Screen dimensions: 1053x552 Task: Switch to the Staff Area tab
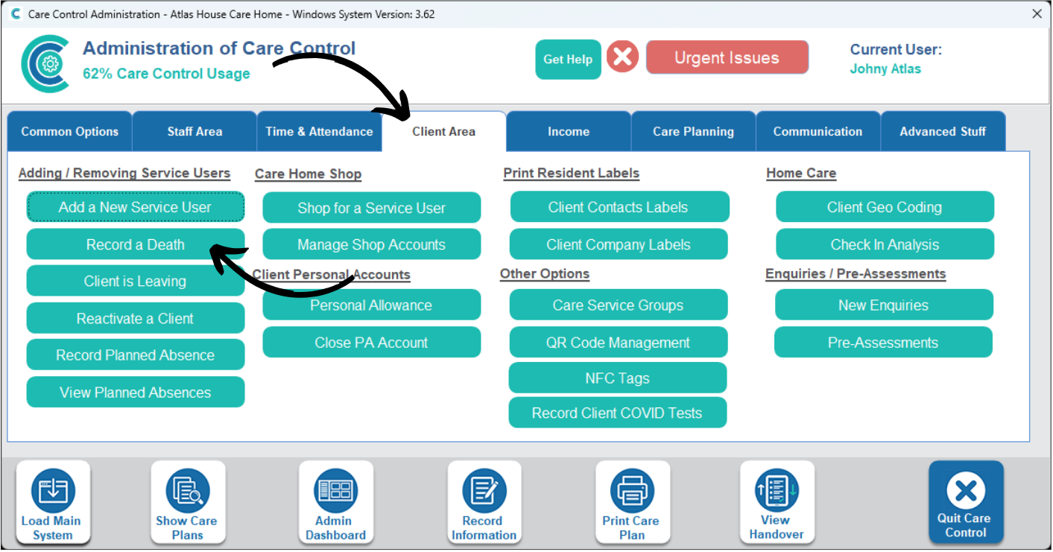pyautogui.click(x=195, y=132)
